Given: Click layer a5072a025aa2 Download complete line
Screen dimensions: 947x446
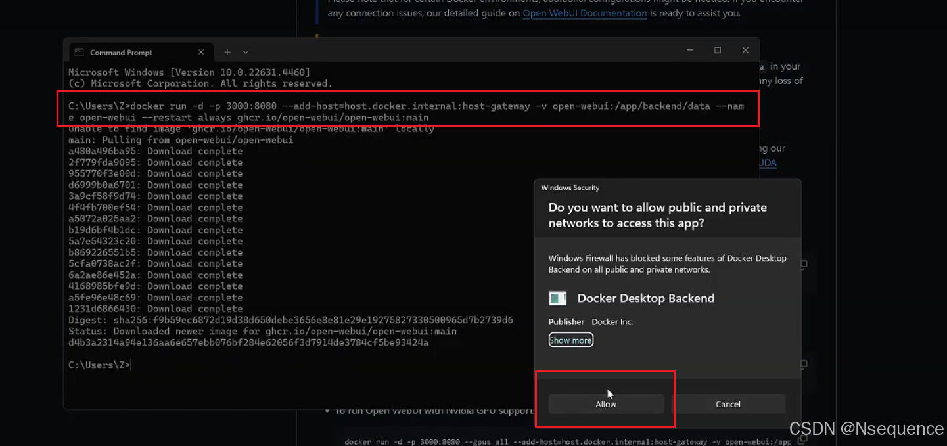Looking at the screenshot, I should (x=156, y=218).
